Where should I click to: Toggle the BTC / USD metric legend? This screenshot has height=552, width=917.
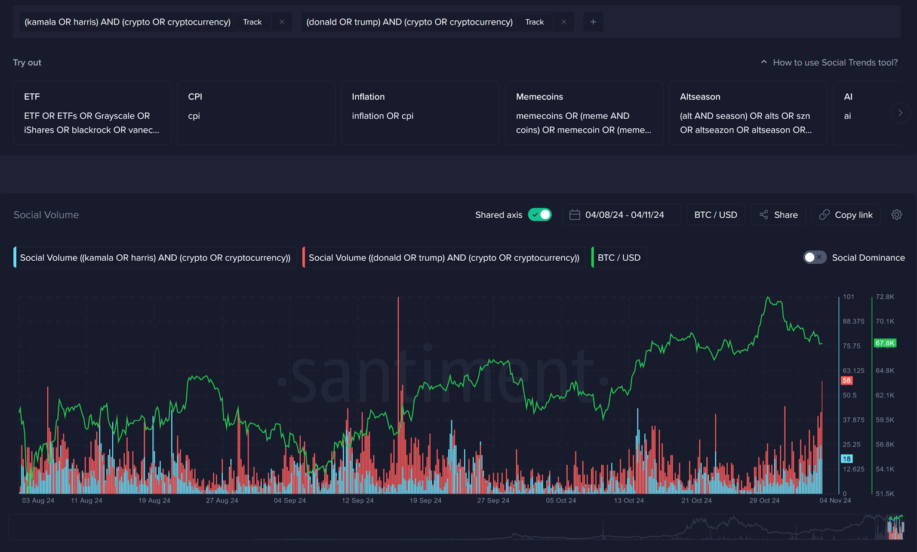(618, 258)
